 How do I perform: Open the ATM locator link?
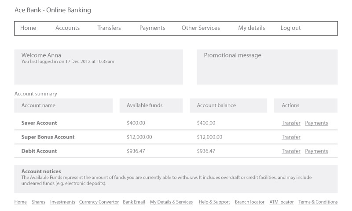pyautogui.click(x=282, y=202)
